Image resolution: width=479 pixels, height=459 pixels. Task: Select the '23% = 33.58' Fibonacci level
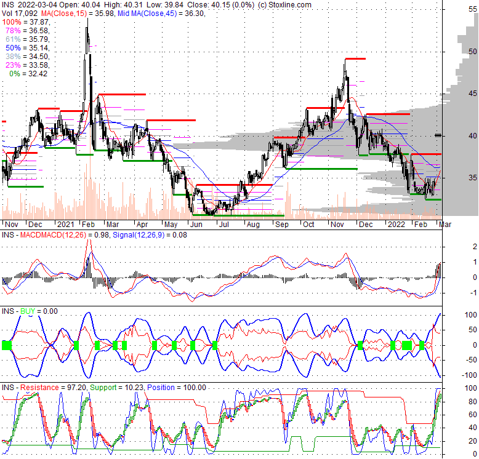click(x=28, y=65)
